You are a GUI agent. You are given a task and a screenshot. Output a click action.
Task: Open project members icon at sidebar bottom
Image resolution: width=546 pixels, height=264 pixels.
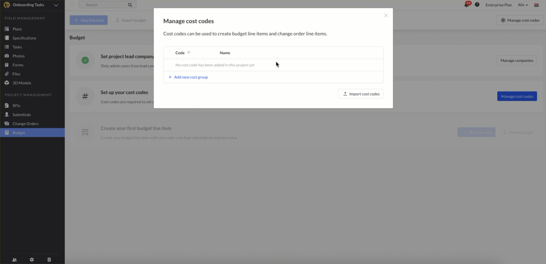click(14, 259)
